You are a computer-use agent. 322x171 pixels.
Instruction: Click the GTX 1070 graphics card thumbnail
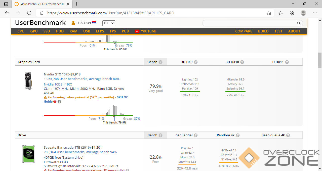pyautogui.click(x=28, y=81)
